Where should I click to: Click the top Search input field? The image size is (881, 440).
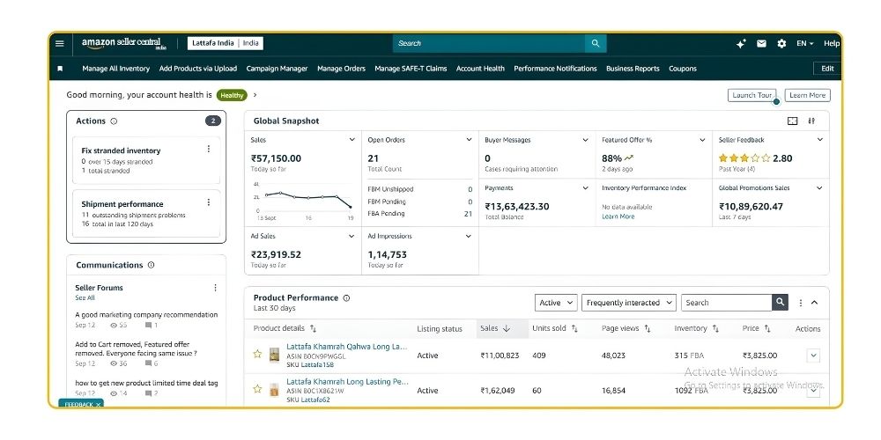489,43
